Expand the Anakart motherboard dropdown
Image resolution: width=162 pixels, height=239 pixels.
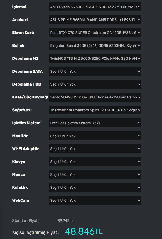tap(95, 20)
